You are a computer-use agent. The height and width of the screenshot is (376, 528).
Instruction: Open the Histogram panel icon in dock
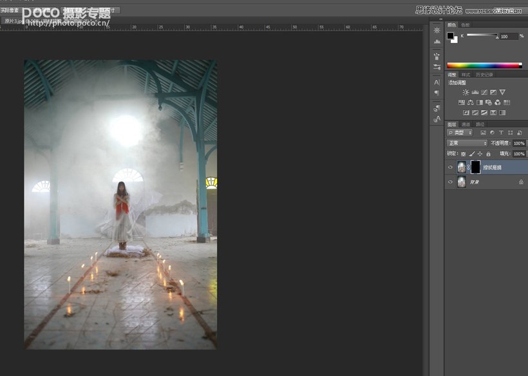pyautogui.click(x=437, y=41)
